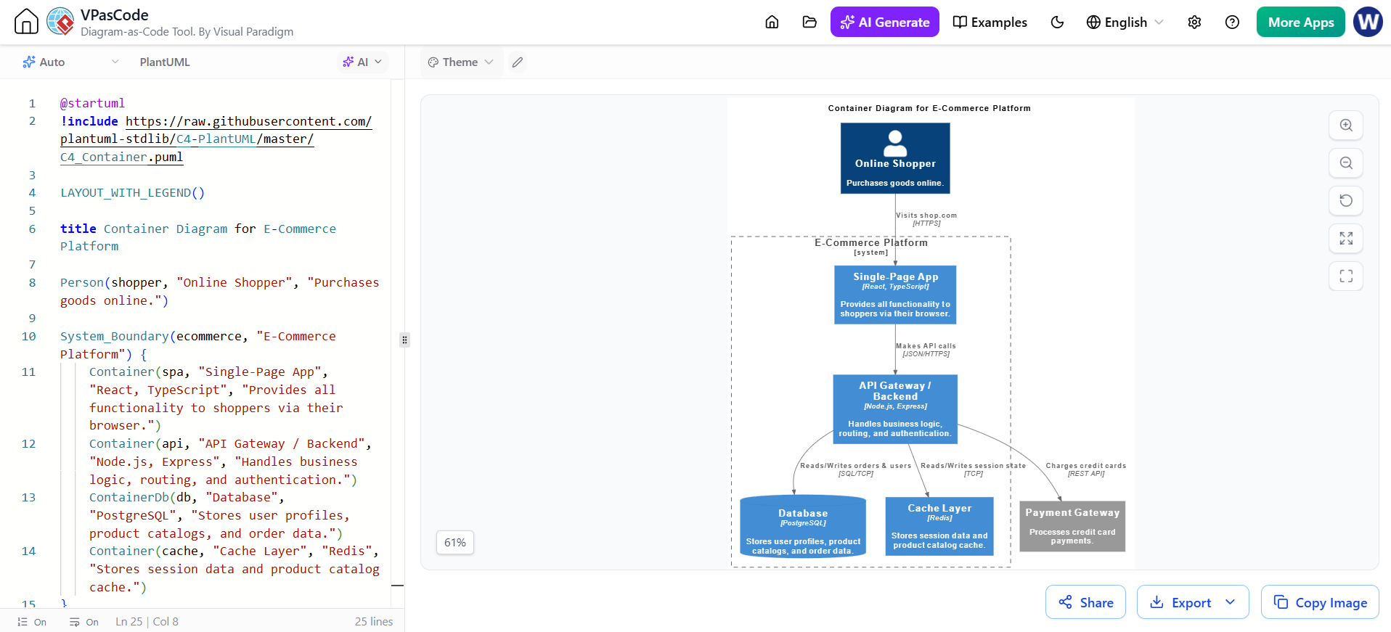Click the editor minimap scroll marker
Screen dimensions: 1391x632
point(397,585)
